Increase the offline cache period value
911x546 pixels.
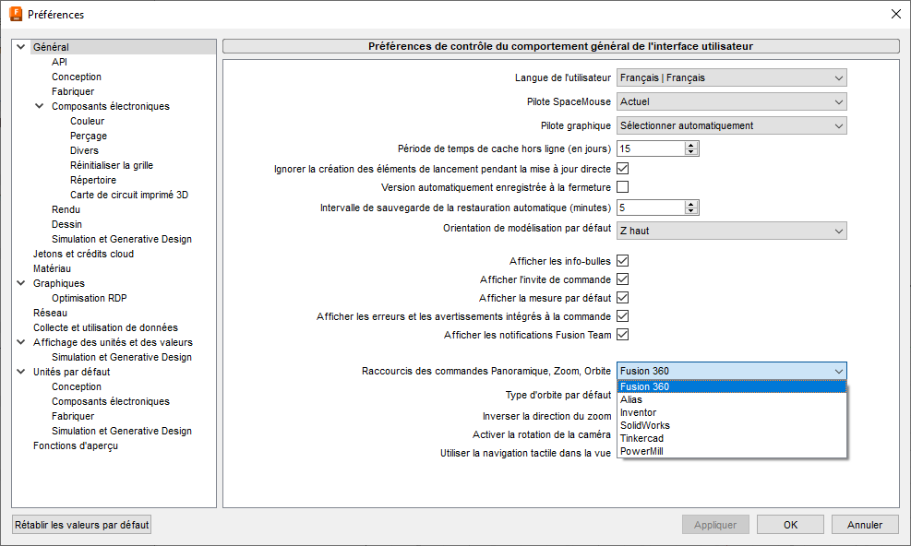(x=690, y=145)
